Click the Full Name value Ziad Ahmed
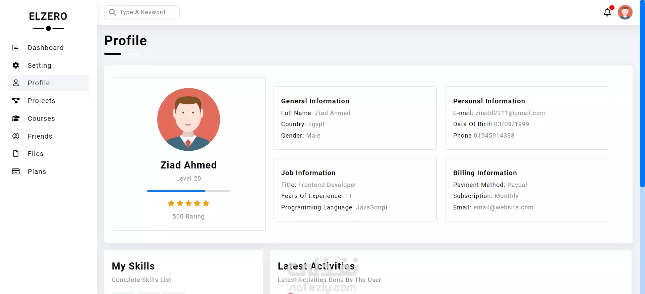 point(333,113)
